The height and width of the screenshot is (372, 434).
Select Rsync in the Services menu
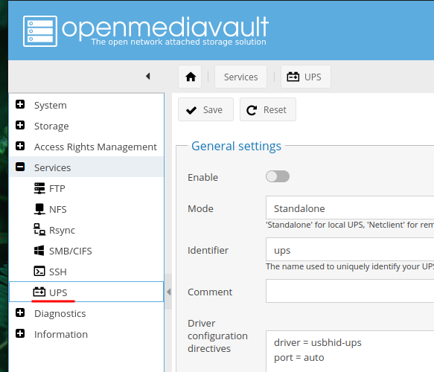pos(86,230)
